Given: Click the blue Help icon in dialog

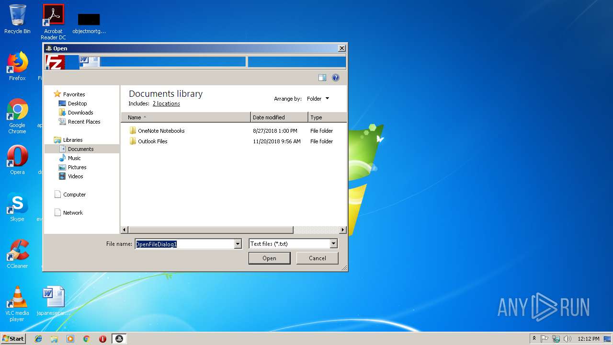Looking at the screenshot, I should tap(336, 78).
